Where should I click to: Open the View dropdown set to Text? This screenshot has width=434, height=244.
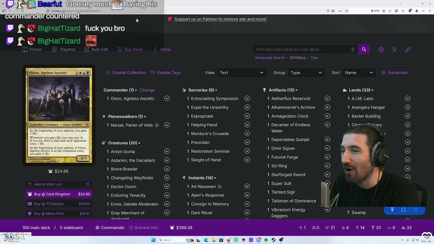[x=241, y=73]
